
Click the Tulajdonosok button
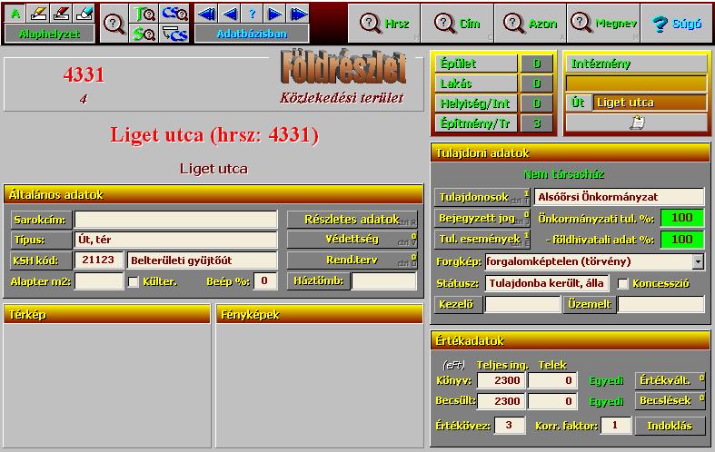[x=480, y=197]
